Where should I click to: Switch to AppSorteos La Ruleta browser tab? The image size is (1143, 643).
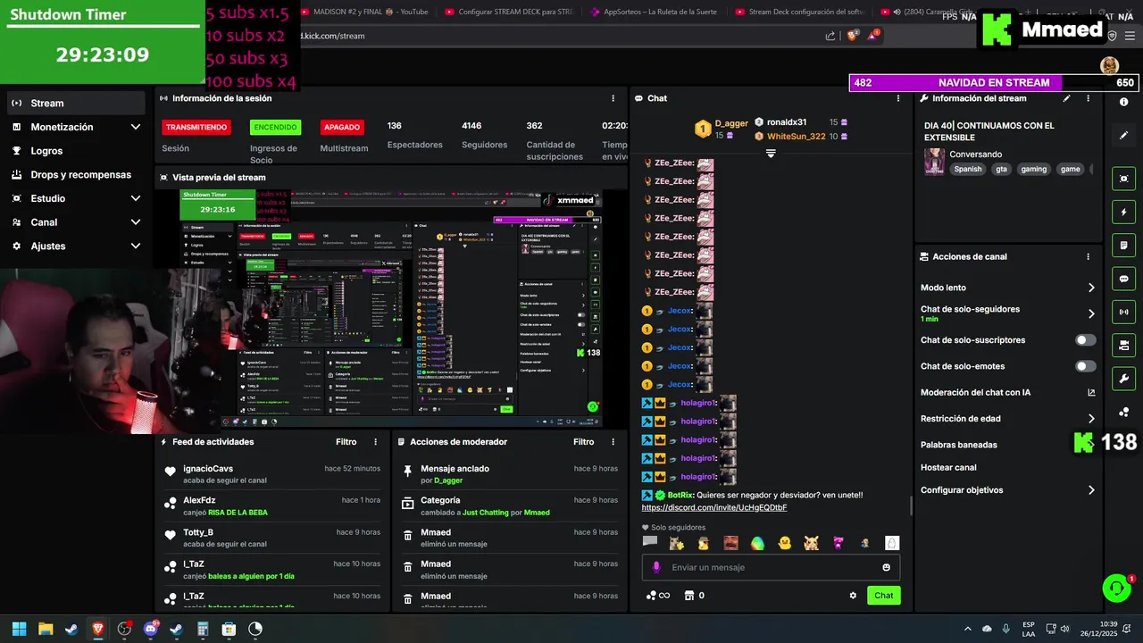[655, 12]
